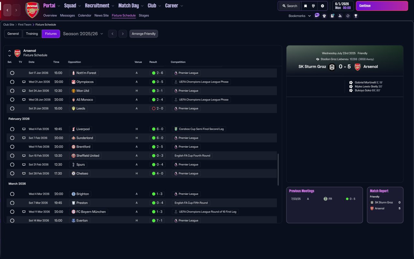Click the Arrange Friendly button

pyautogui.click(x=144, y=34)
